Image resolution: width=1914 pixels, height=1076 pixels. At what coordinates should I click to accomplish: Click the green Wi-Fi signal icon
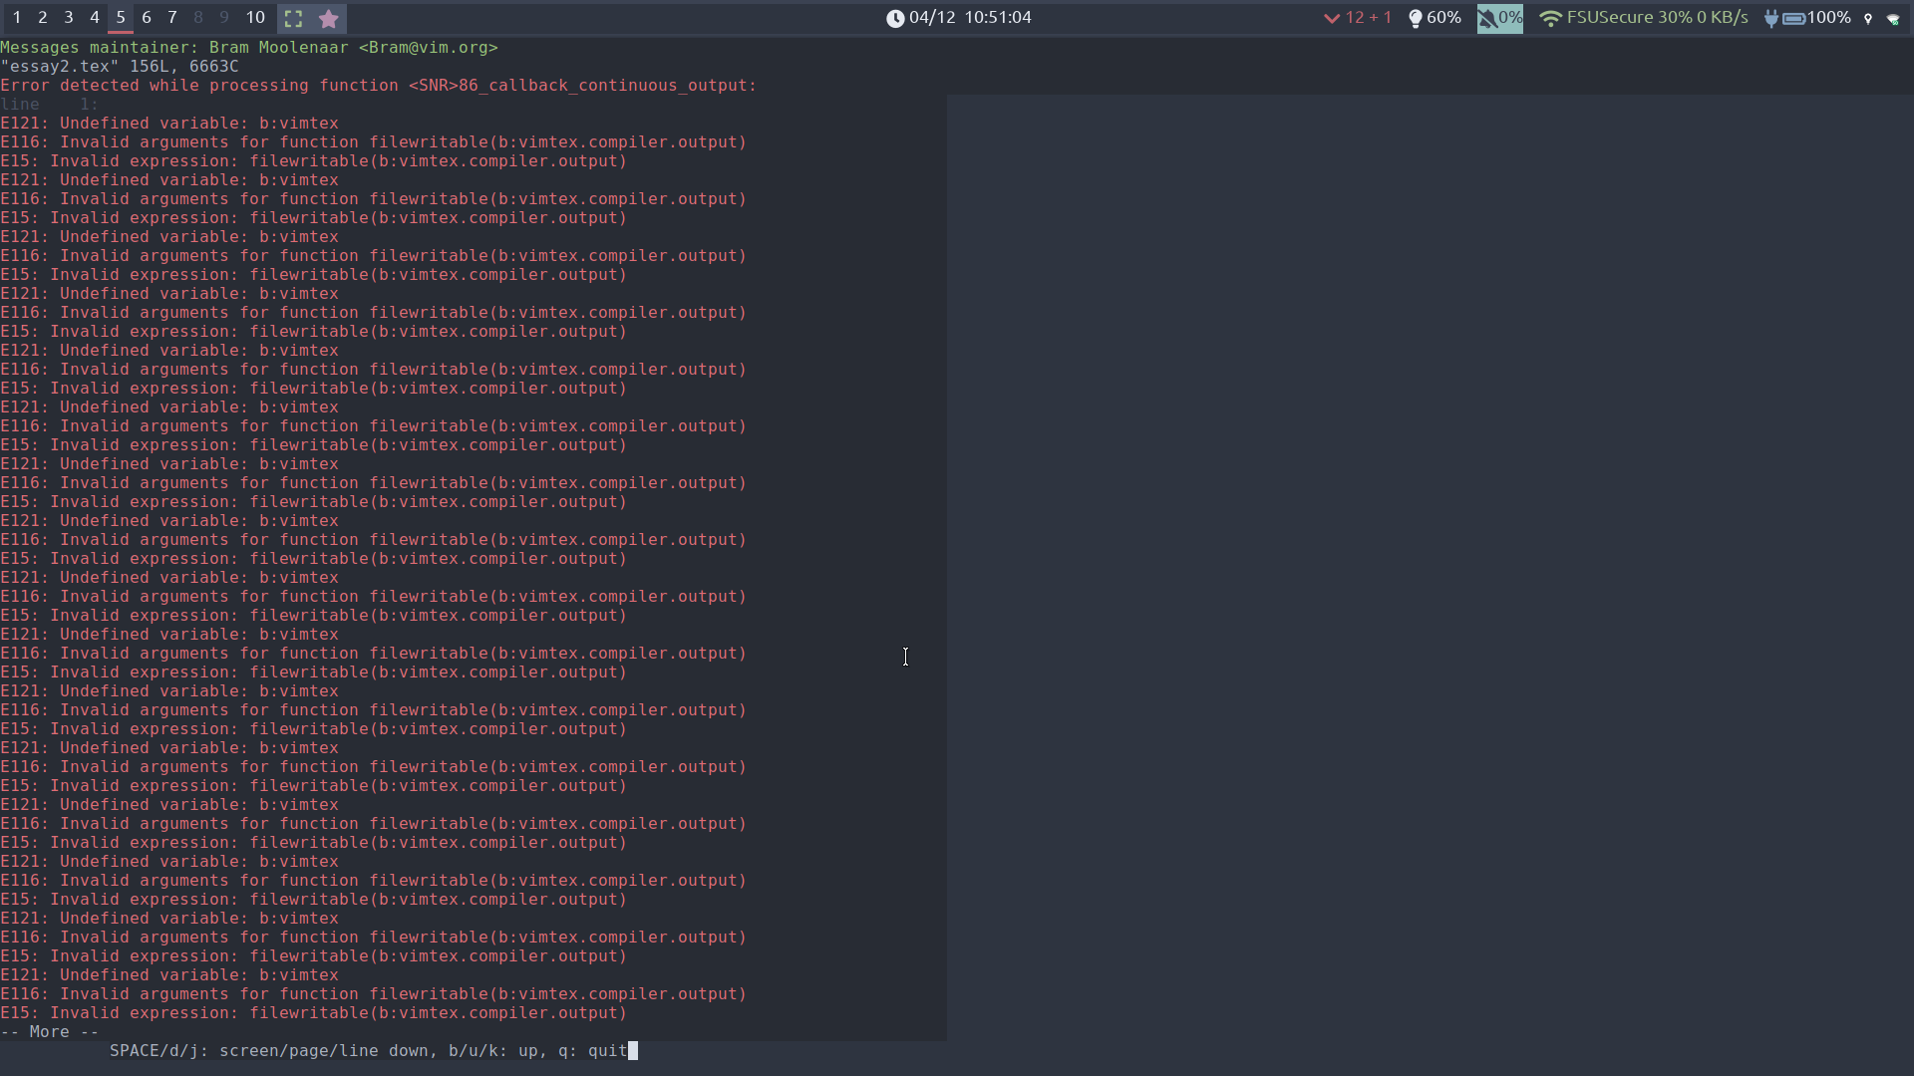[x=1550, y=18]
